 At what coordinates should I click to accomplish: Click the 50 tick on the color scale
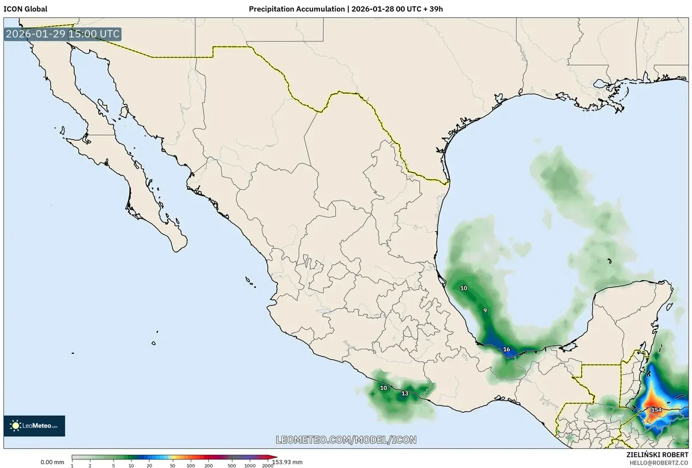pyautogui.click(x=172, y=465)
